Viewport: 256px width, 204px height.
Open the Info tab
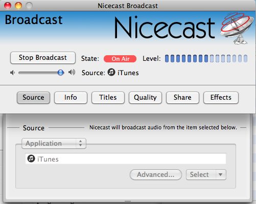tap(71, 98)
